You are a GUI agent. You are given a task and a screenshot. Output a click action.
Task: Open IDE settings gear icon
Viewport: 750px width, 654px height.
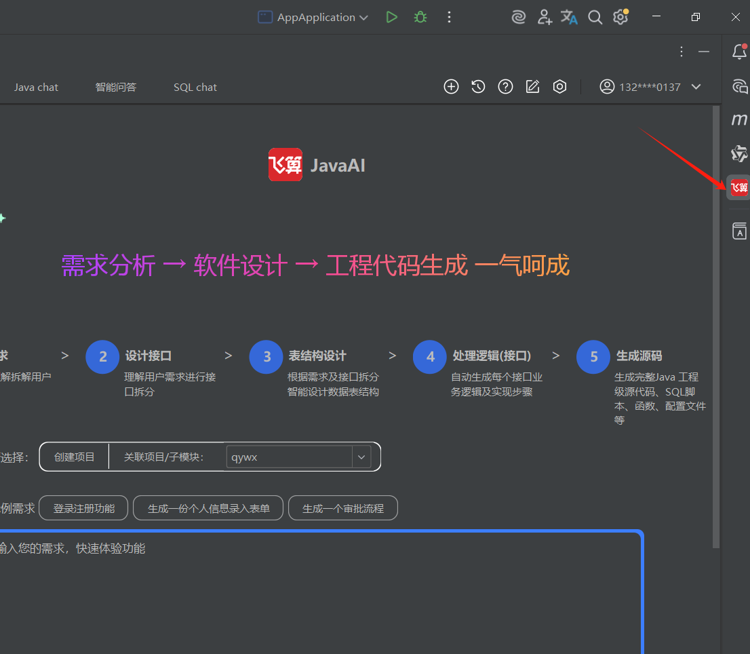pos(621,17)
